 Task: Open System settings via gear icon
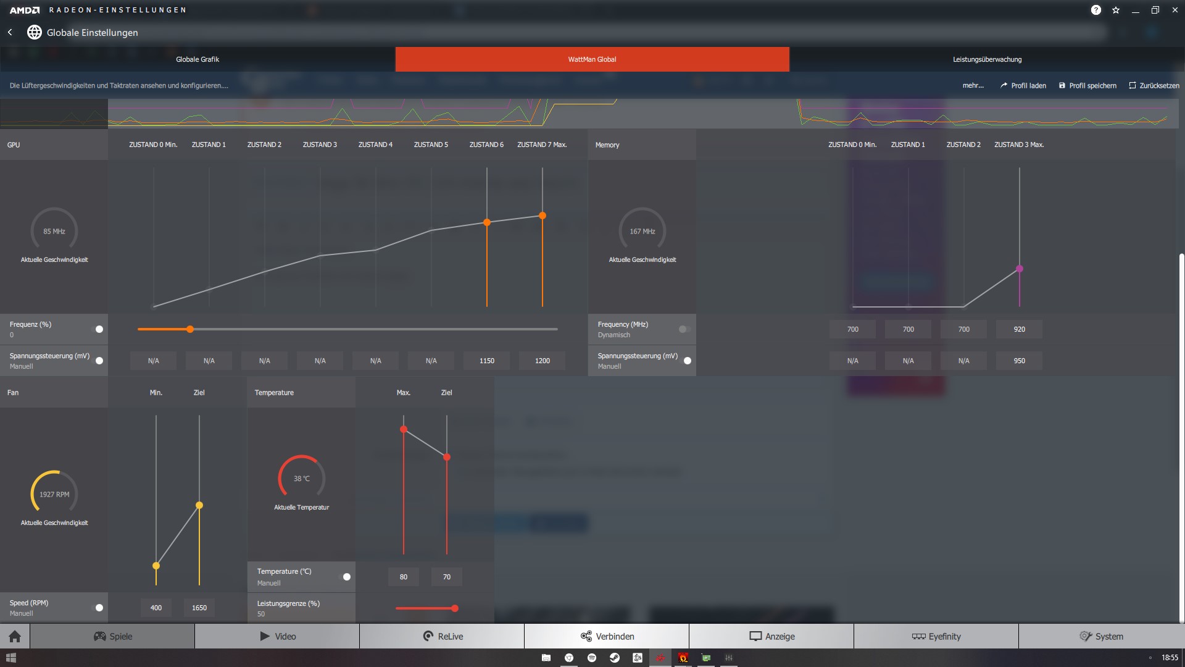click(1084, 636)
